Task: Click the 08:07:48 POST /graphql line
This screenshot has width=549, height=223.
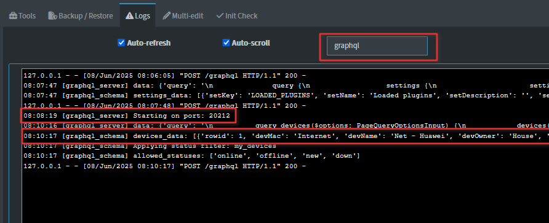Action: tap(164, 105)
